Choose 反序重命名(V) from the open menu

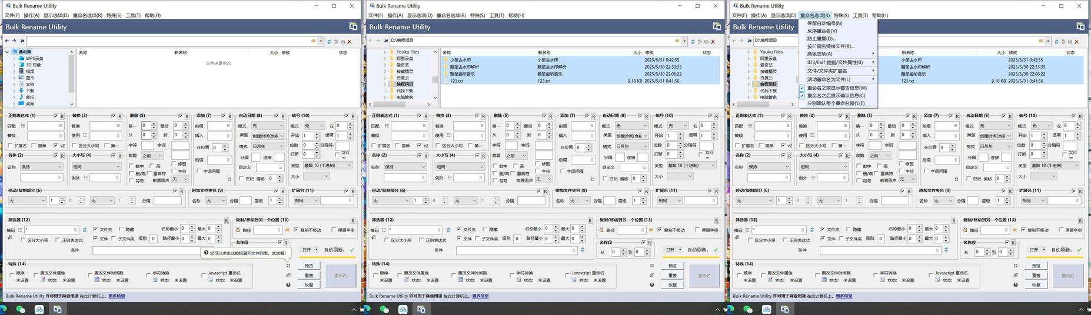pos(822,31)
